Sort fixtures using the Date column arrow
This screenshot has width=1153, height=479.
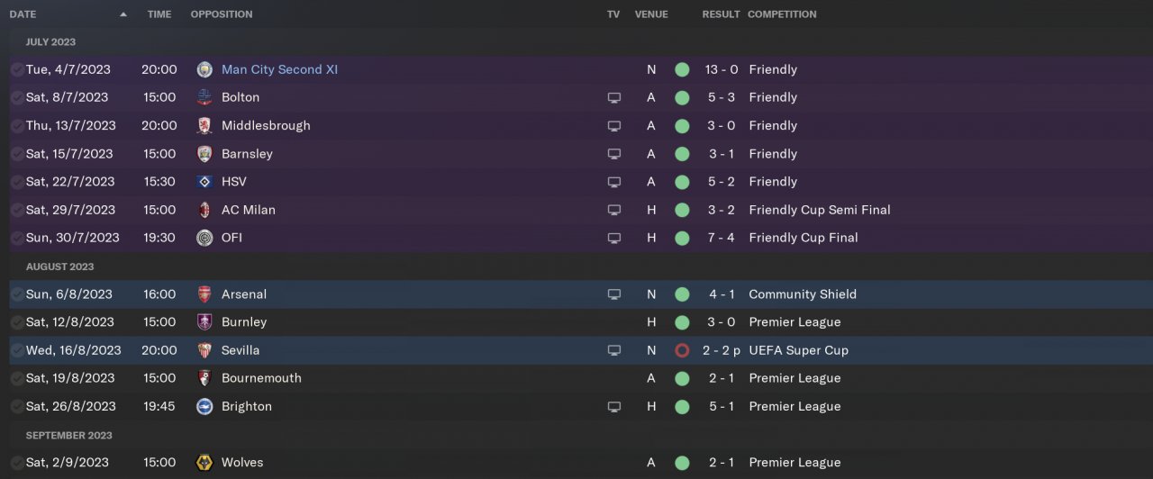[123, 14]
